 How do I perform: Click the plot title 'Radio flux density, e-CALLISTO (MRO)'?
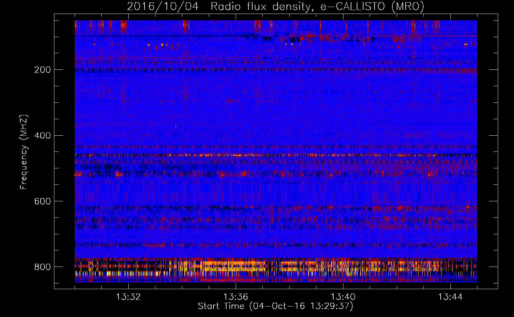pyautogui.click(x=317, y=7)
